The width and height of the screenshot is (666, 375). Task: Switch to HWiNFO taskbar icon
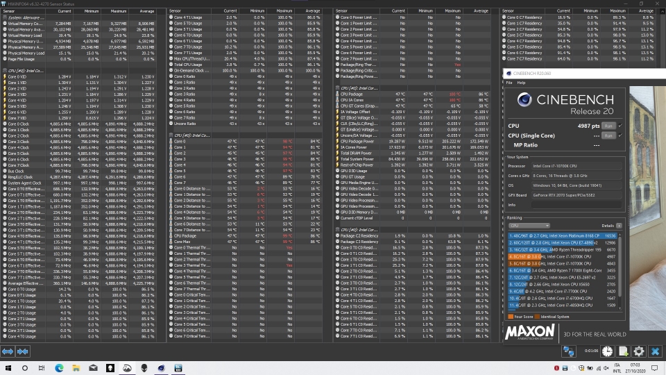[x=178, y=368]
